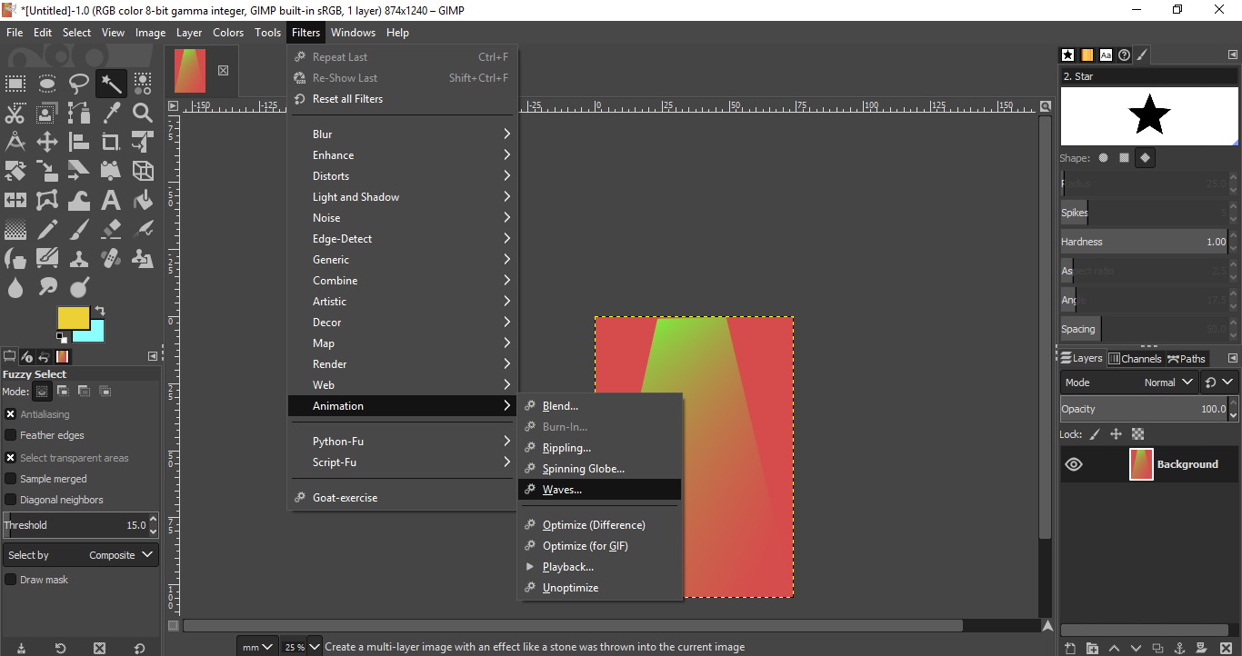Click Reset all Filters
Screen dimensions: 1242x656
tap(402, 99)
